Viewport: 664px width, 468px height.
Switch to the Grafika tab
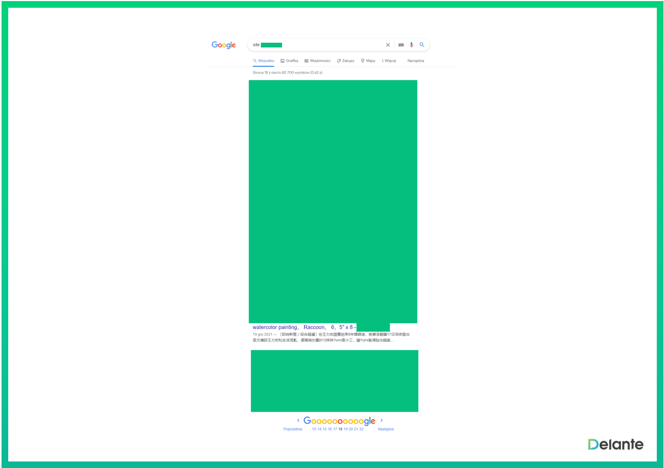click(289, 61)
